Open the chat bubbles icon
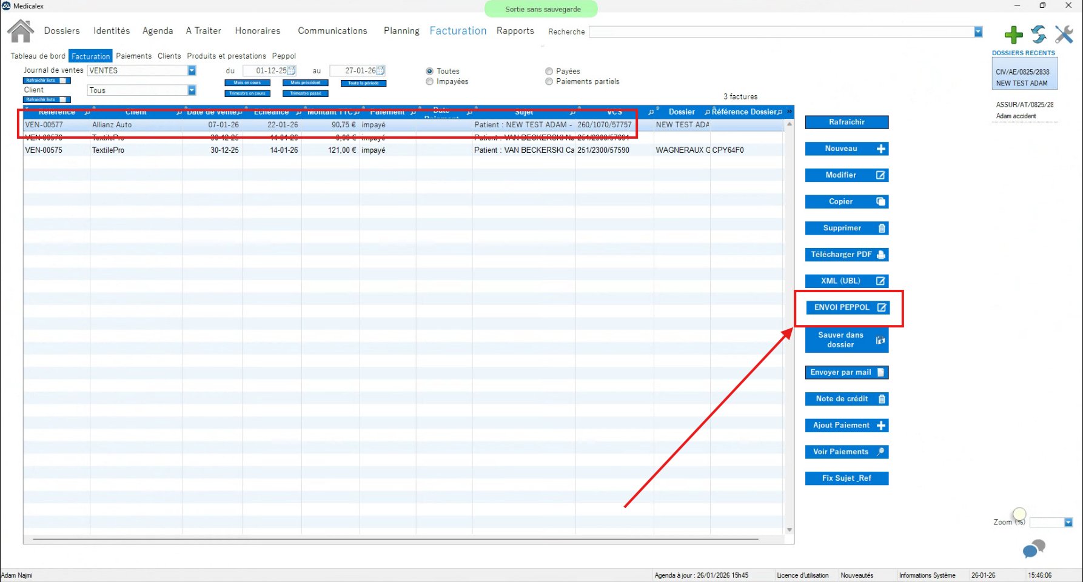 (x=1034, y=549)
